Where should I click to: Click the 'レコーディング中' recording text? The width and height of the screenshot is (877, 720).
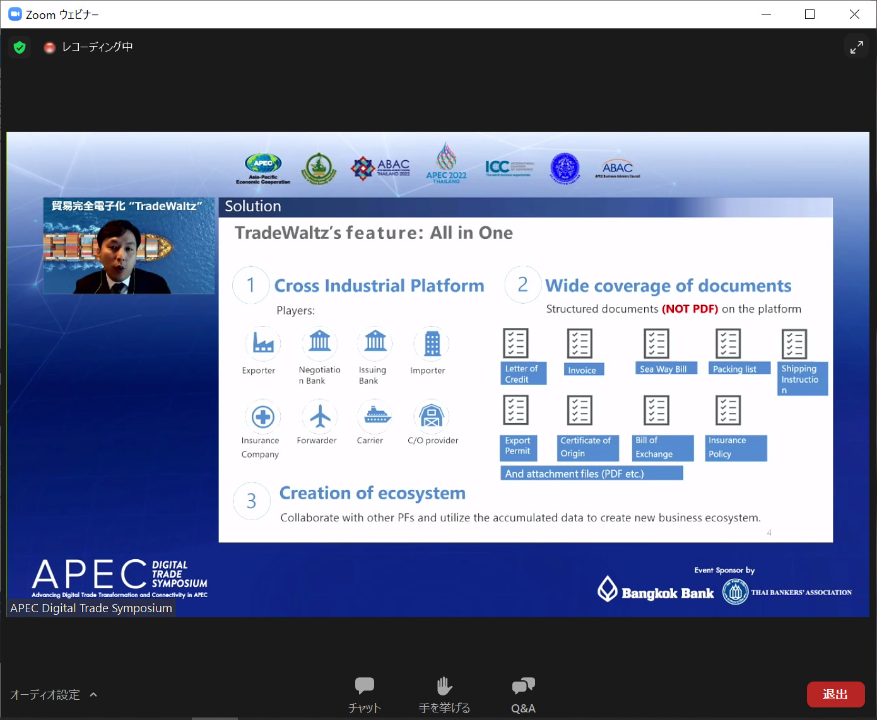click(x=97, y=47)
